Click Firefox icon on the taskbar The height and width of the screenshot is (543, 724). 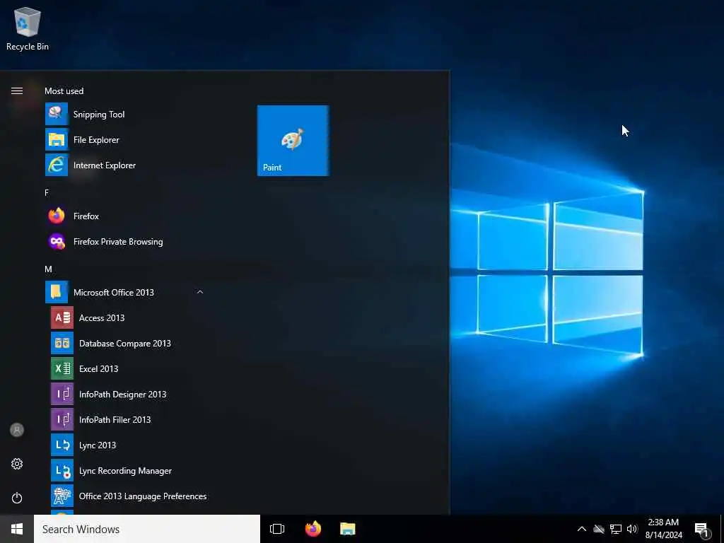313,529
